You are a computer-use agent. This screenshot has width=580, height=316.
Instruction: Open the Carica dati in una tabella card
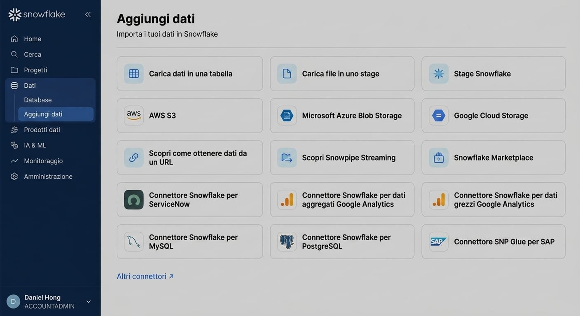[189, 74]
